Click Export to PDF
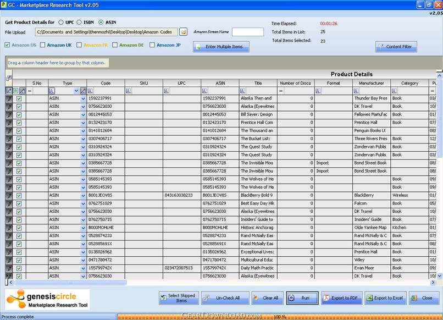Viewport: 443px width, 320px height. tap(341, 298)
